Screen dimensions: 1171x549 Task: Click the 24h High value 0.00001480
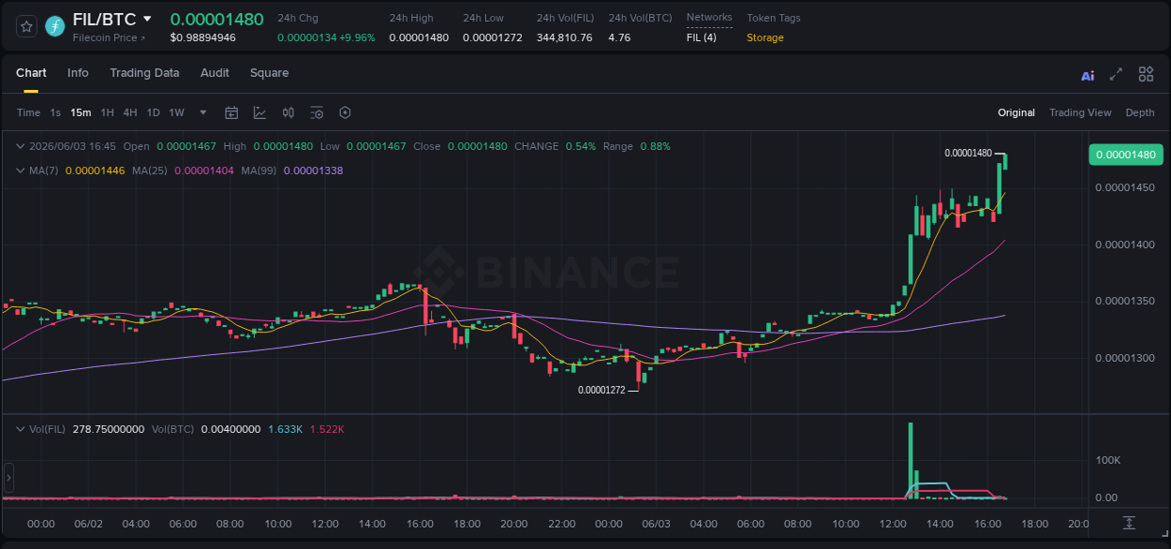click(419, 37)
